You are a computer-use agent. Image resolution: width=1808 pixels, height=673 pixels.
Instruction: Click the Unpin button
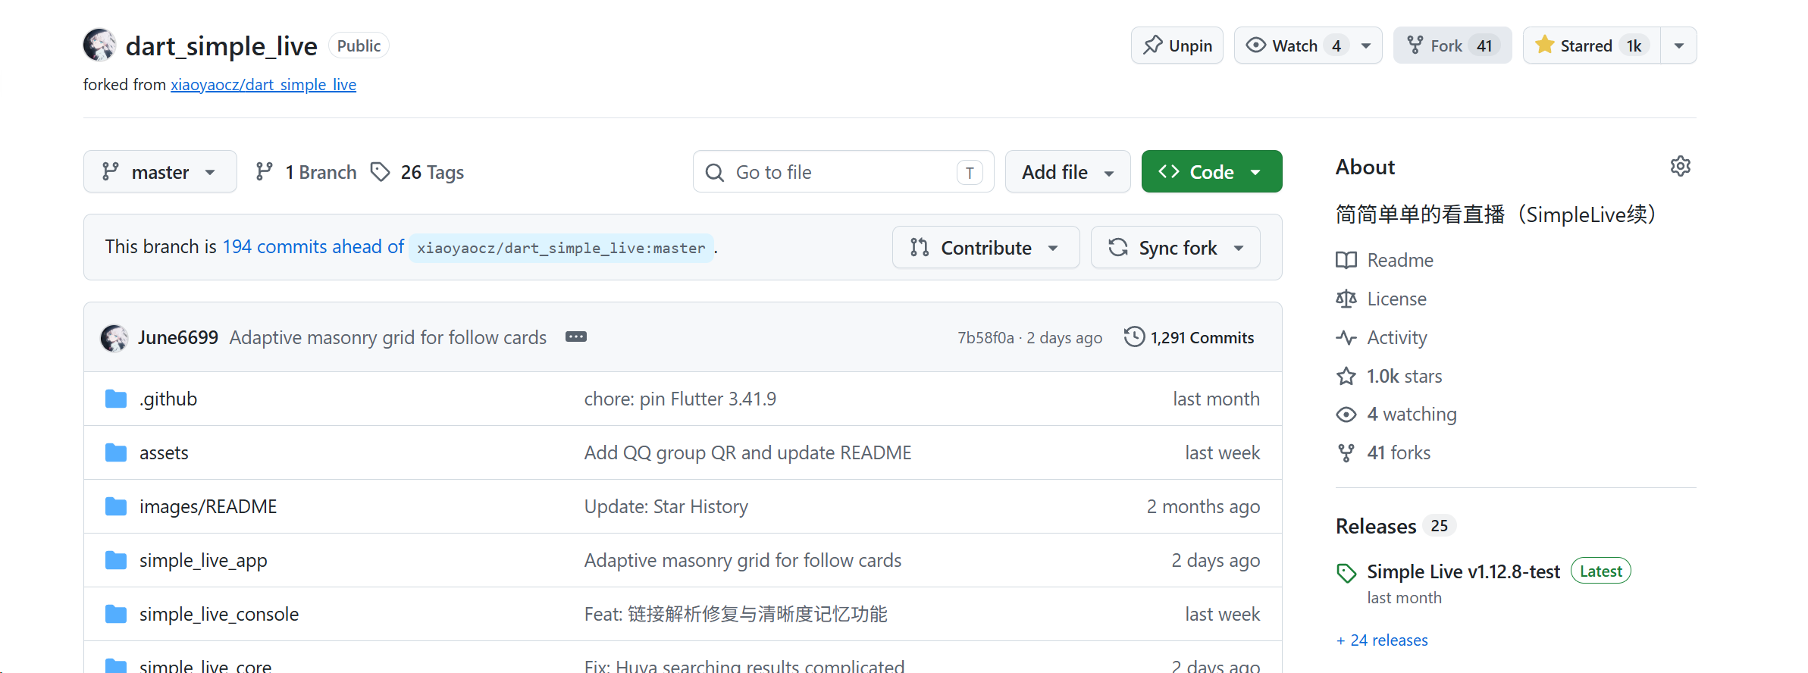tap(1177, 45)
